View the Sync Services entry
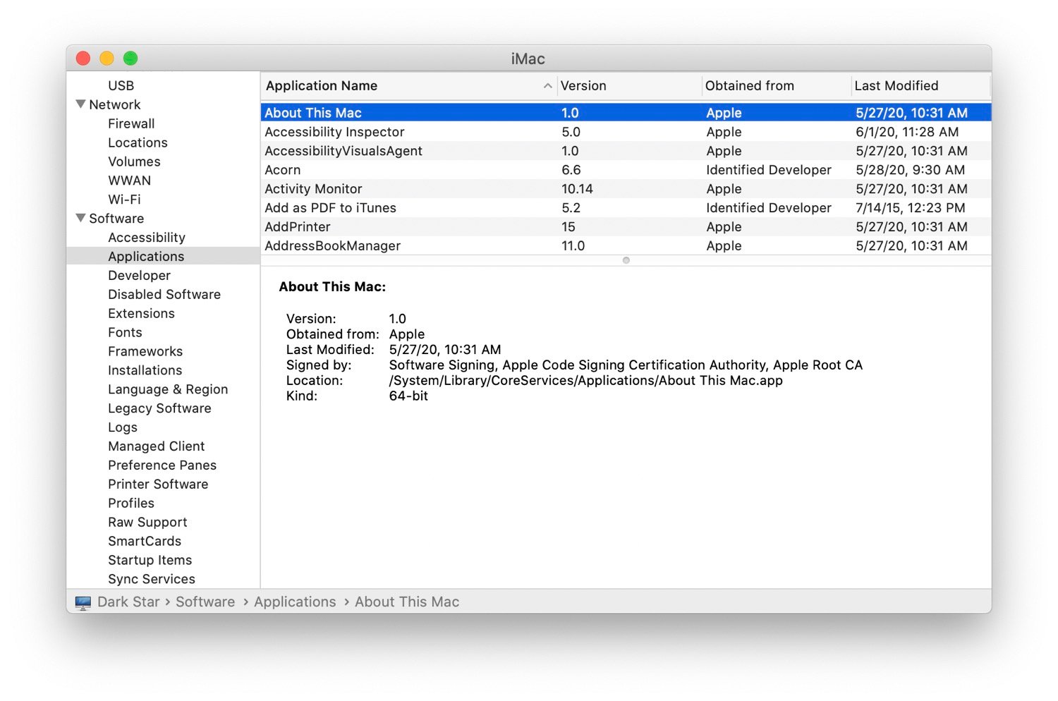The height and width of the screenshot is (701, 1058). coord(152,578)
